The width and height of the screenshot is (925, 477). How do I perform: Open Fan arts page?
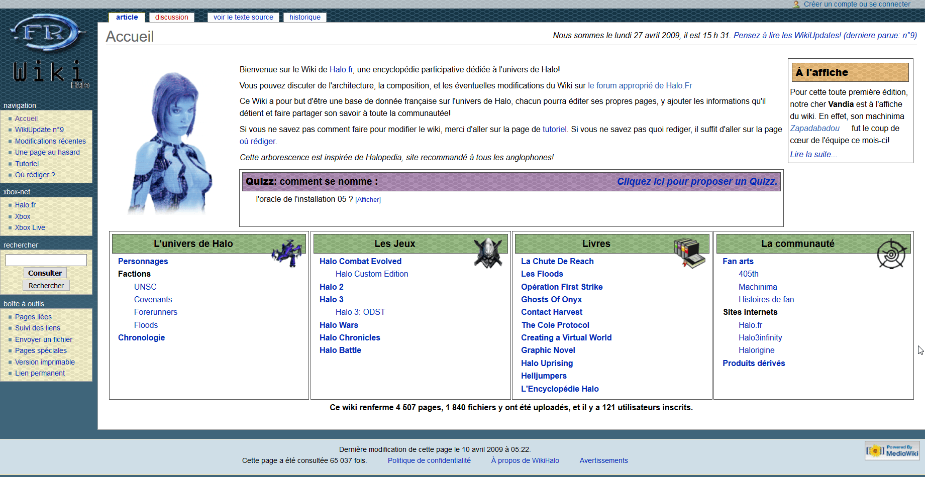[x=738, y=261]
